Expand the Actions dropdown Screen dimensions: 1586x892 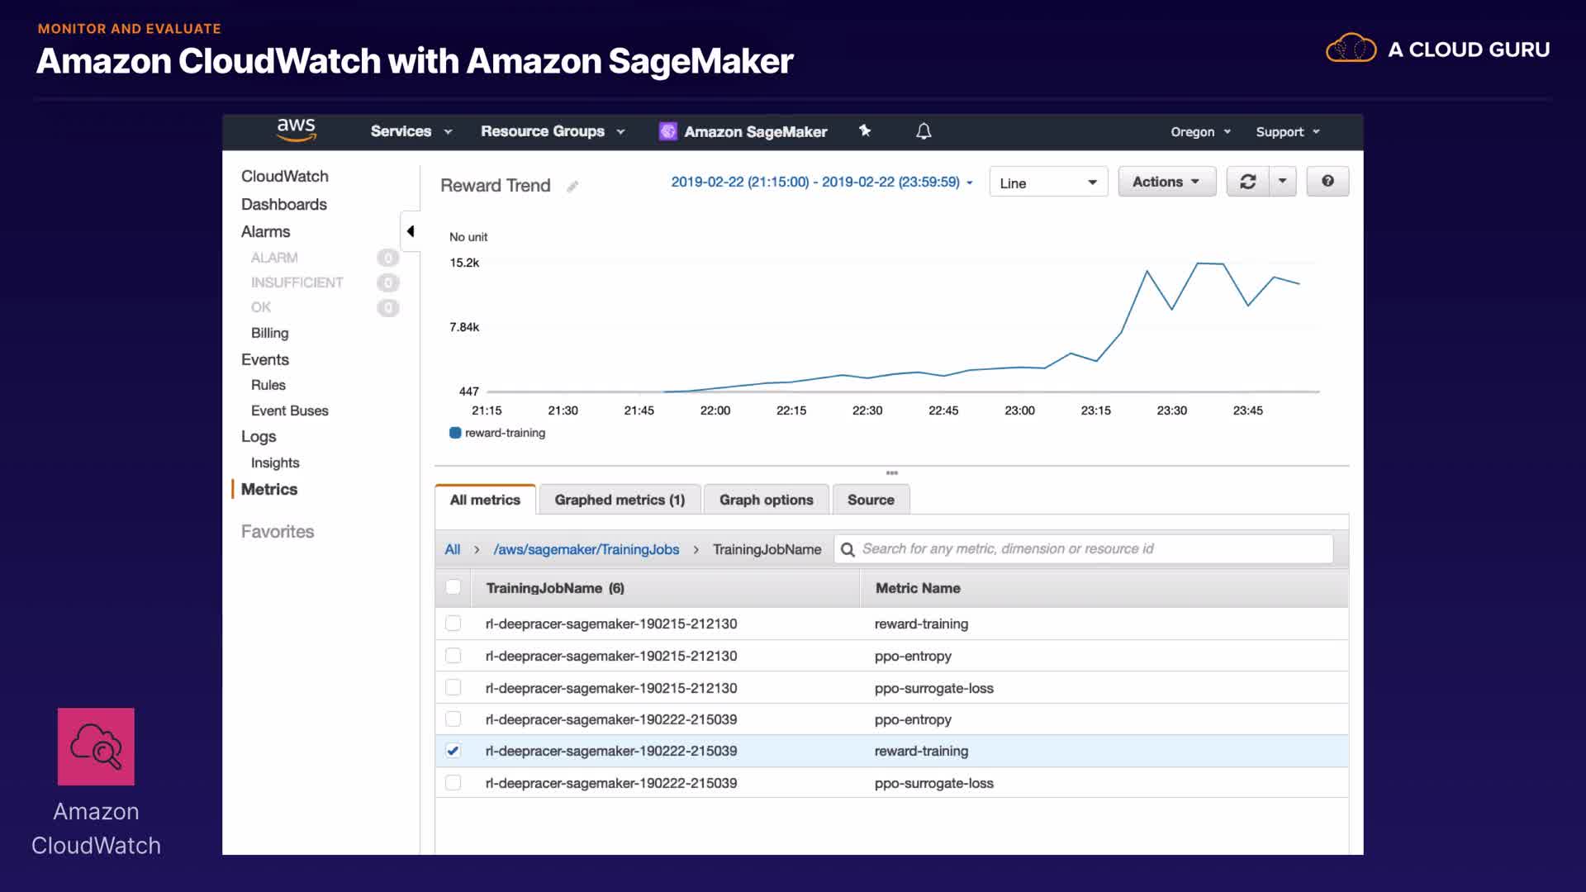click(x=1166, y=182)
